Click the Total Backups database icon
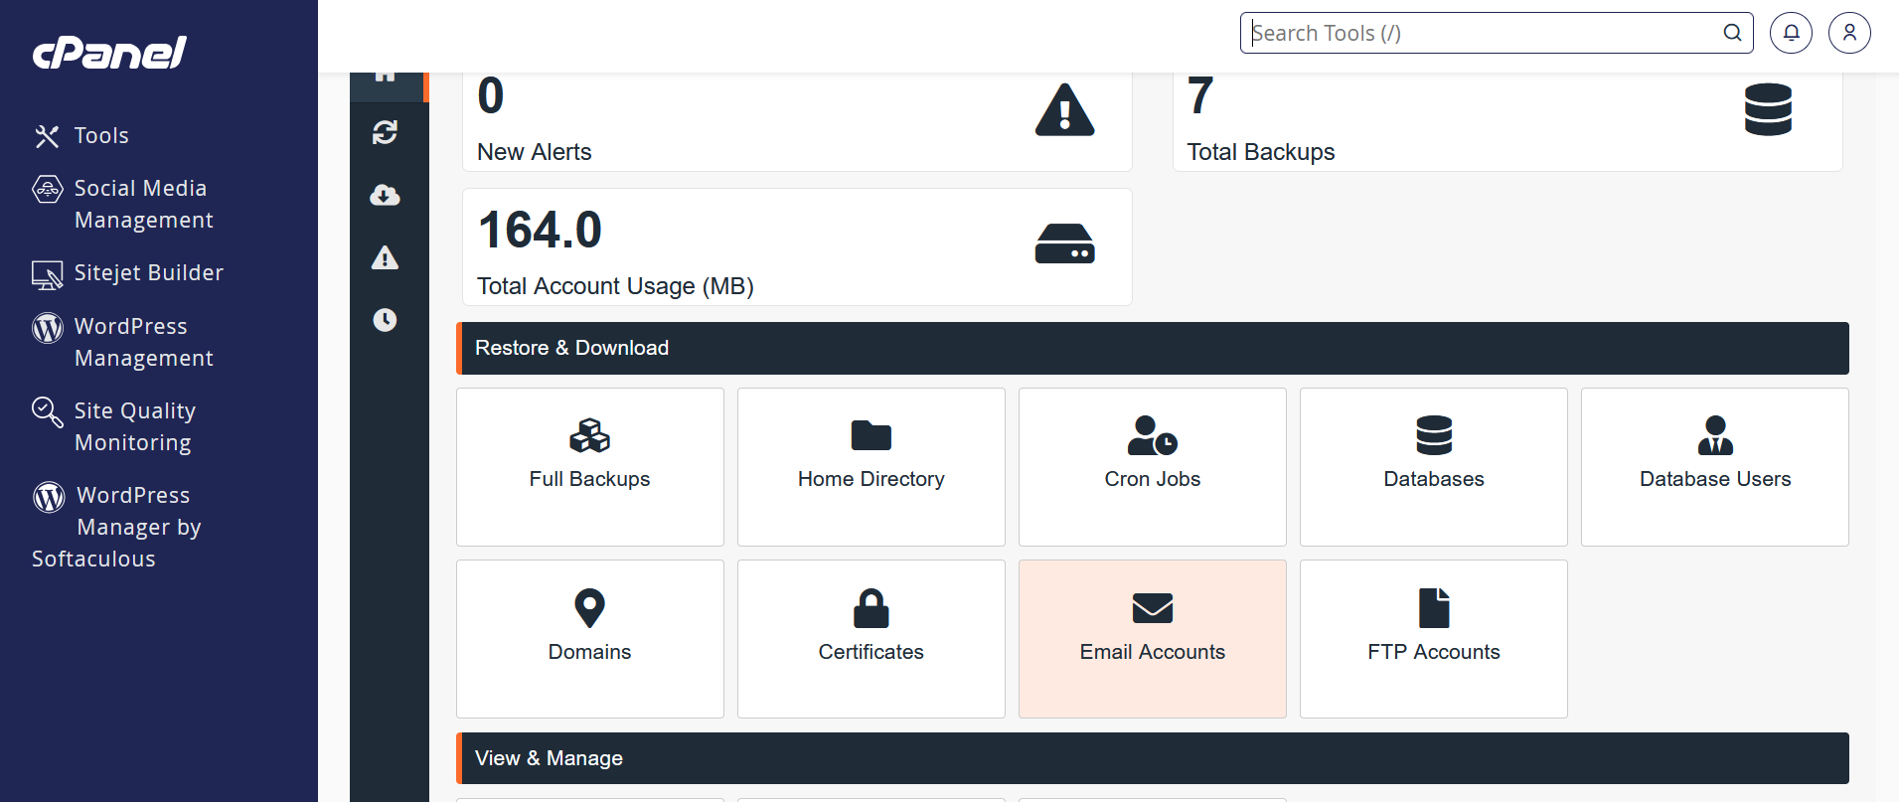 coord(1768,109)
